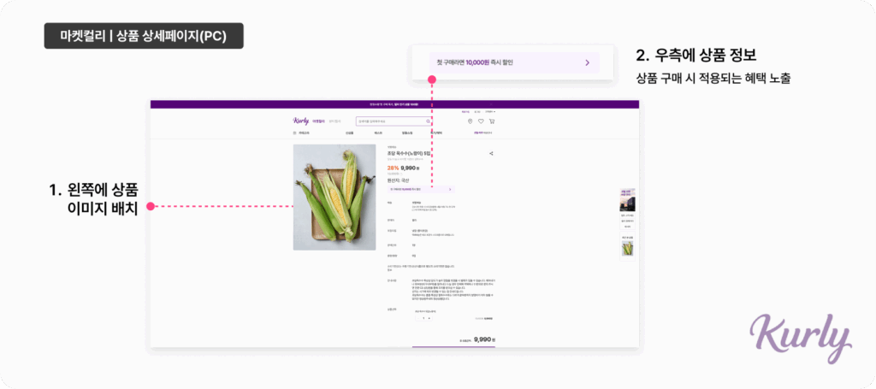Open the 카테고리 hamburger menu
Viewport: 876px width, 389px height.
click(x=301, y=133)
